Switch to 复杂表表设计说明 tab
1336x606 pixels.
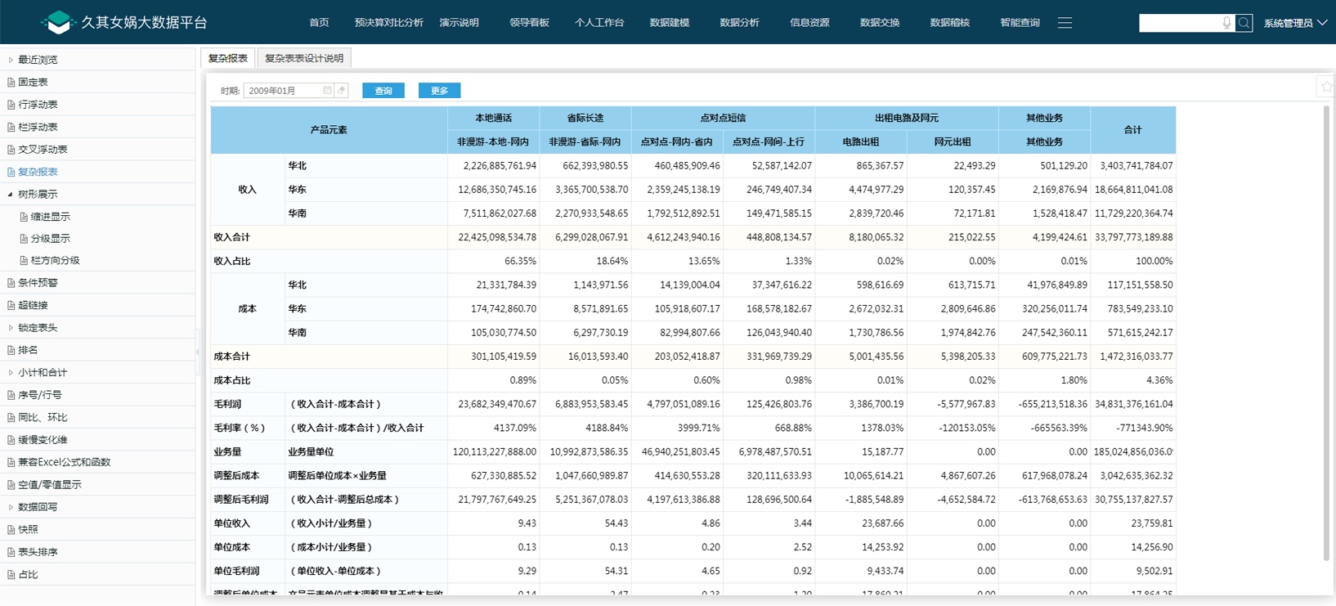click(x=304, y=58)
